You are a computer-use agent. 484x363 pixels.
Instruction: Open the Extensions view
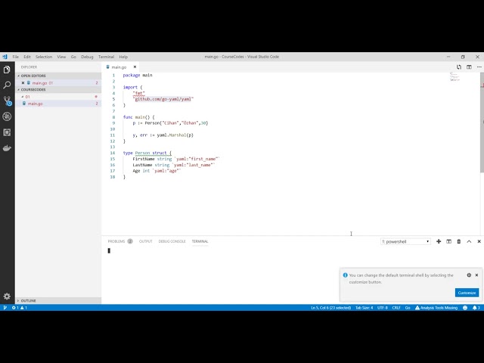pos(7,132)
